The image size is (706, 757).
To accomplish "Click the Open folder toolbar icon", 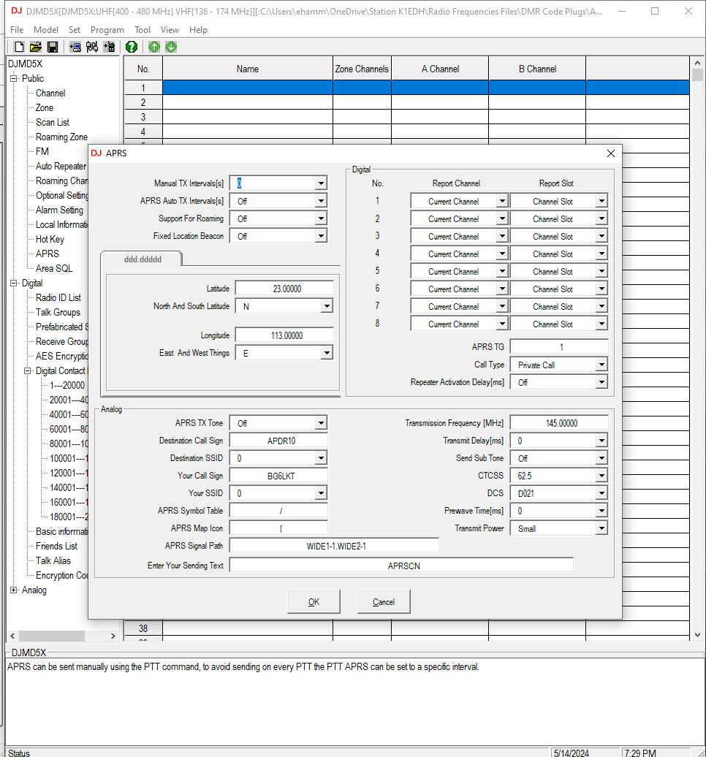I will click(35, 47).
